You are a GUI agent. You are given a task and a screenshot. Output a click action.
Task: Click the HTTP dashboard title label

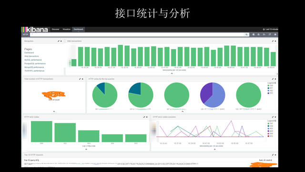pos(25,34)
